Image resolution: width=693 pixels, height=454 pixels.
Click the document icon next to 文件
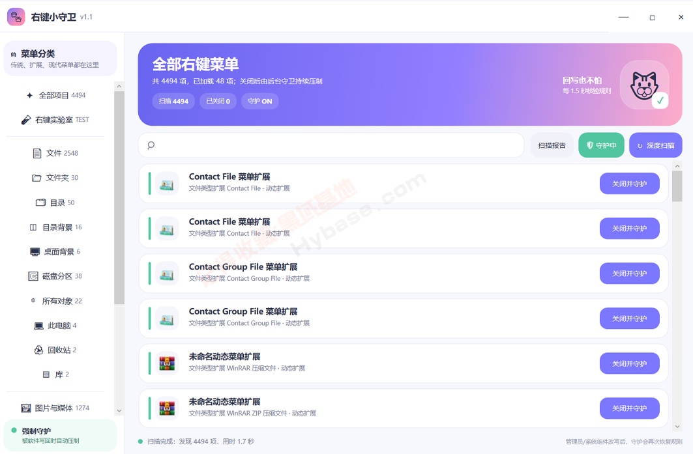tap(37, 153)
